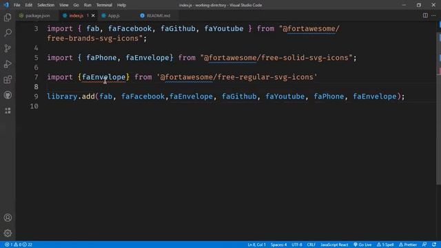Click the Prettier status item
This screenshot has width=441, height=248.
click(408, 245)
